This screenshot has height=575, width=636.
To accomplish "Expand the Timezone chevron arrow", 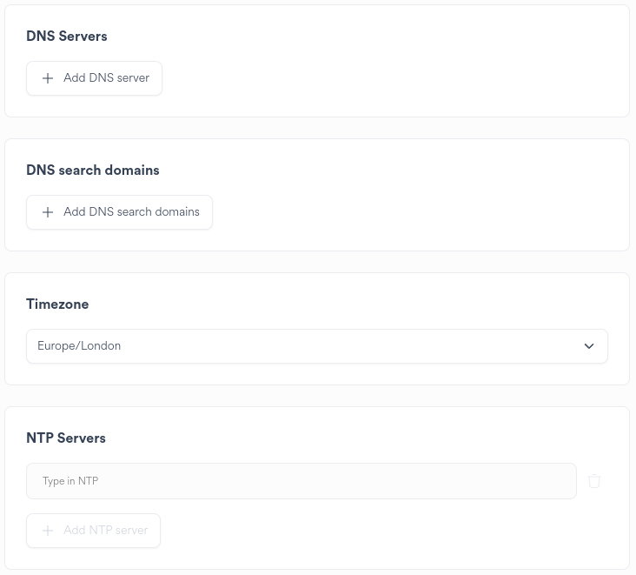I will click(x=589, y=346).
